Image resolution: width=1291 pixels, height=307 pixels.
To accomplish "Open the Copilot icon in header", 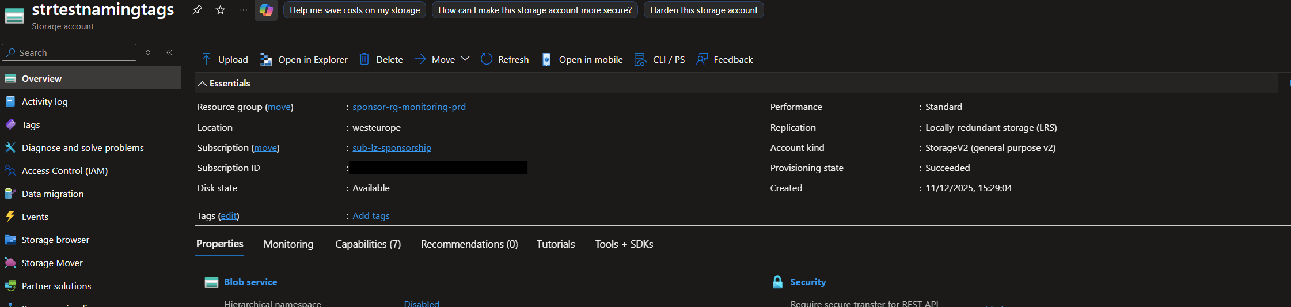I will pyautogui.click(x=266, y=10).
